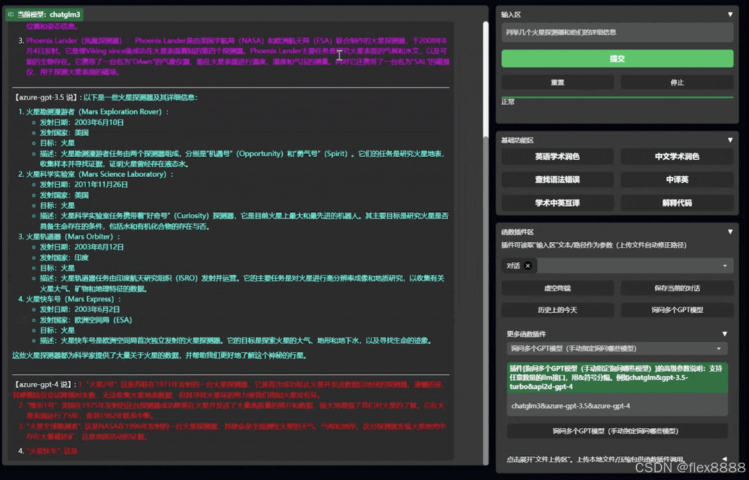Viewport: 749px width, 480px height.
Task: Click the 发射国家: 欧洲空间局 (ESA) line
Action: tap(86, 320)
